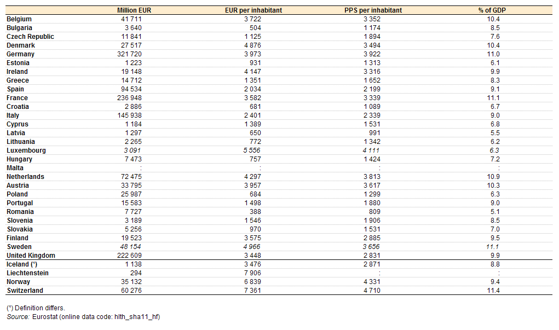Click the Luxembourg country name
This screenshot has height=330, width=559.
[x=26, y=150]
